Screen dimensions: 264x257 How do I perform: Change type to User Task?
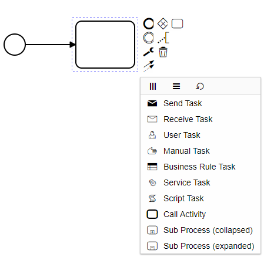pyautogui.click(x=200, y=135)
